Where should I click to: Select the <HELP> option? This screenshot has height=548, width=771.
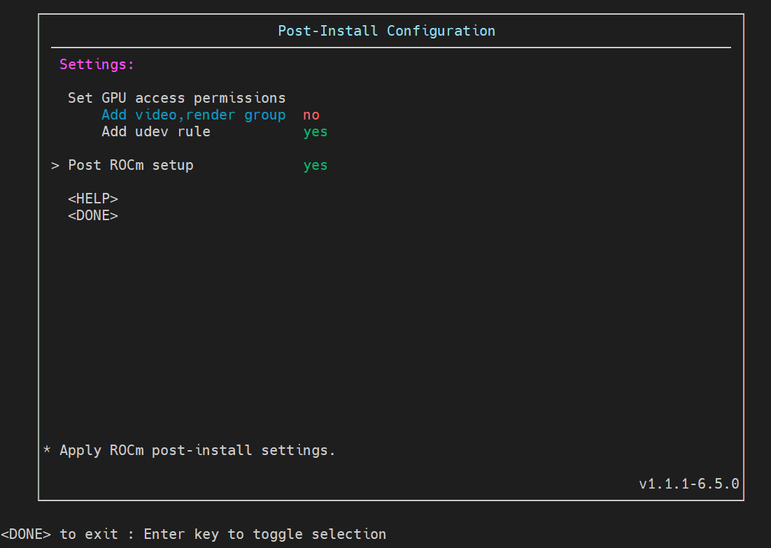coord(93,199)
